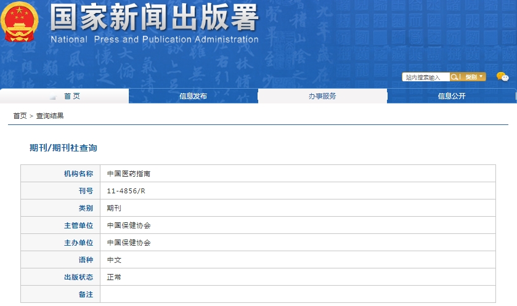517x306 pixels.
Task: Go to the 首页 navigation tab
Action: [x=71, y=96]
